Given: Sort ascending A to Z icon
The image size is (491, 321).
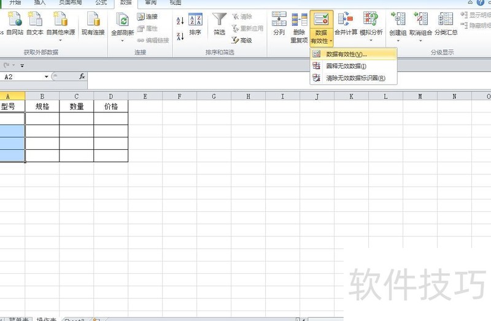Looking at the screenshot, I should [x=180, y=21].
